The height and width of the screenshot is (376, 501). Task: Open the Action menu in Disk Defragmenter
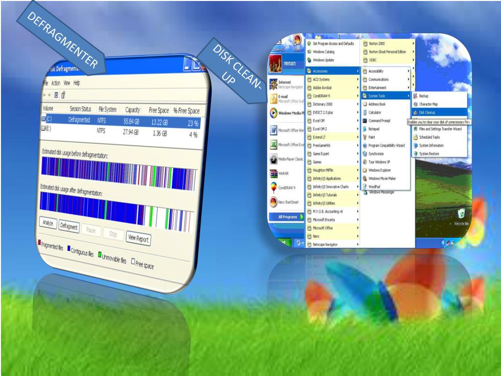pyautogui.click(x=56, y=83)
